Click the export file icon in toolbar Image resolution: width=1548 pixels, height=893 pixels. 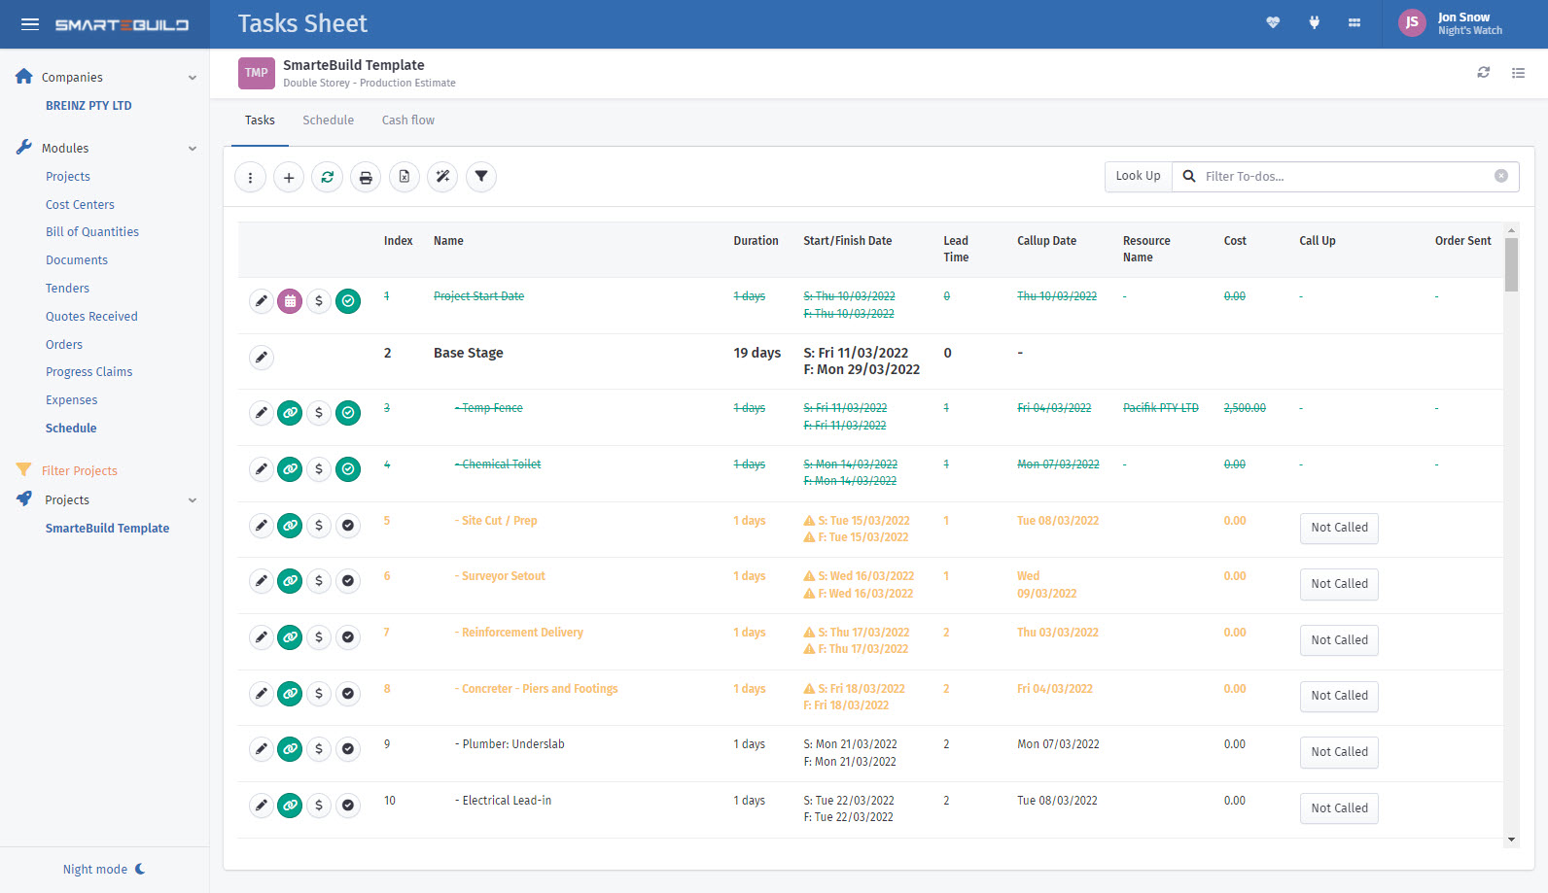[x=405, y=177]
